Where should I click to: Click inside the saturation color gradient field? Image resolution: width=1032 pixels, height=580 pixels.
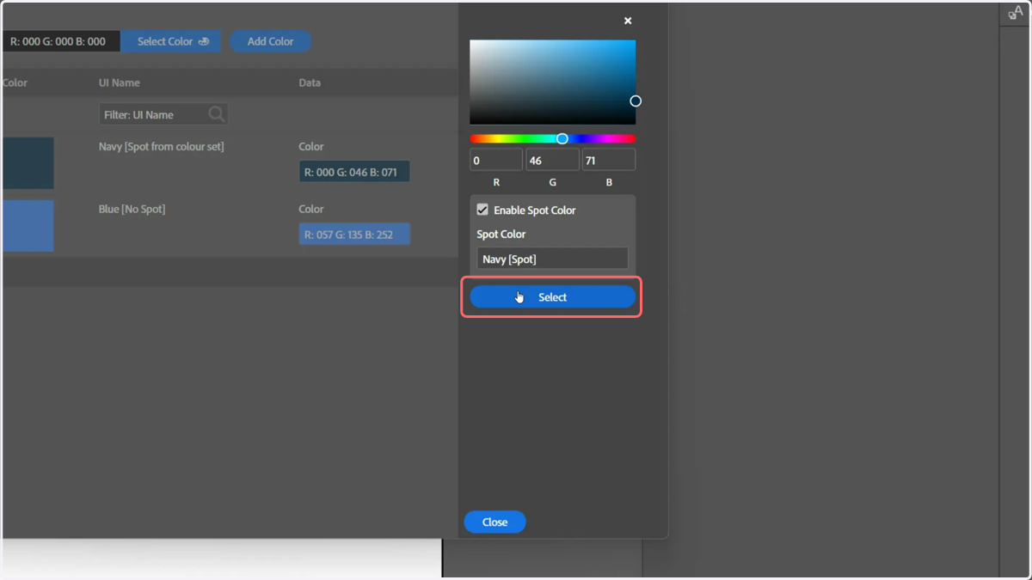click(552, 82)
